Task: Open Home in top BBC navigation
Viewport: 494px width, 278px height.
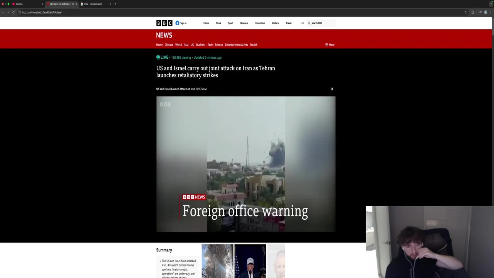Action: (x=206, y=23)
